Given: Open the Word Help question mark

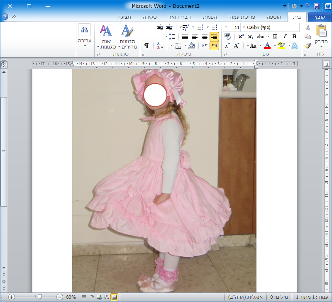Looking at the screenshot, I should pos(5,17).
